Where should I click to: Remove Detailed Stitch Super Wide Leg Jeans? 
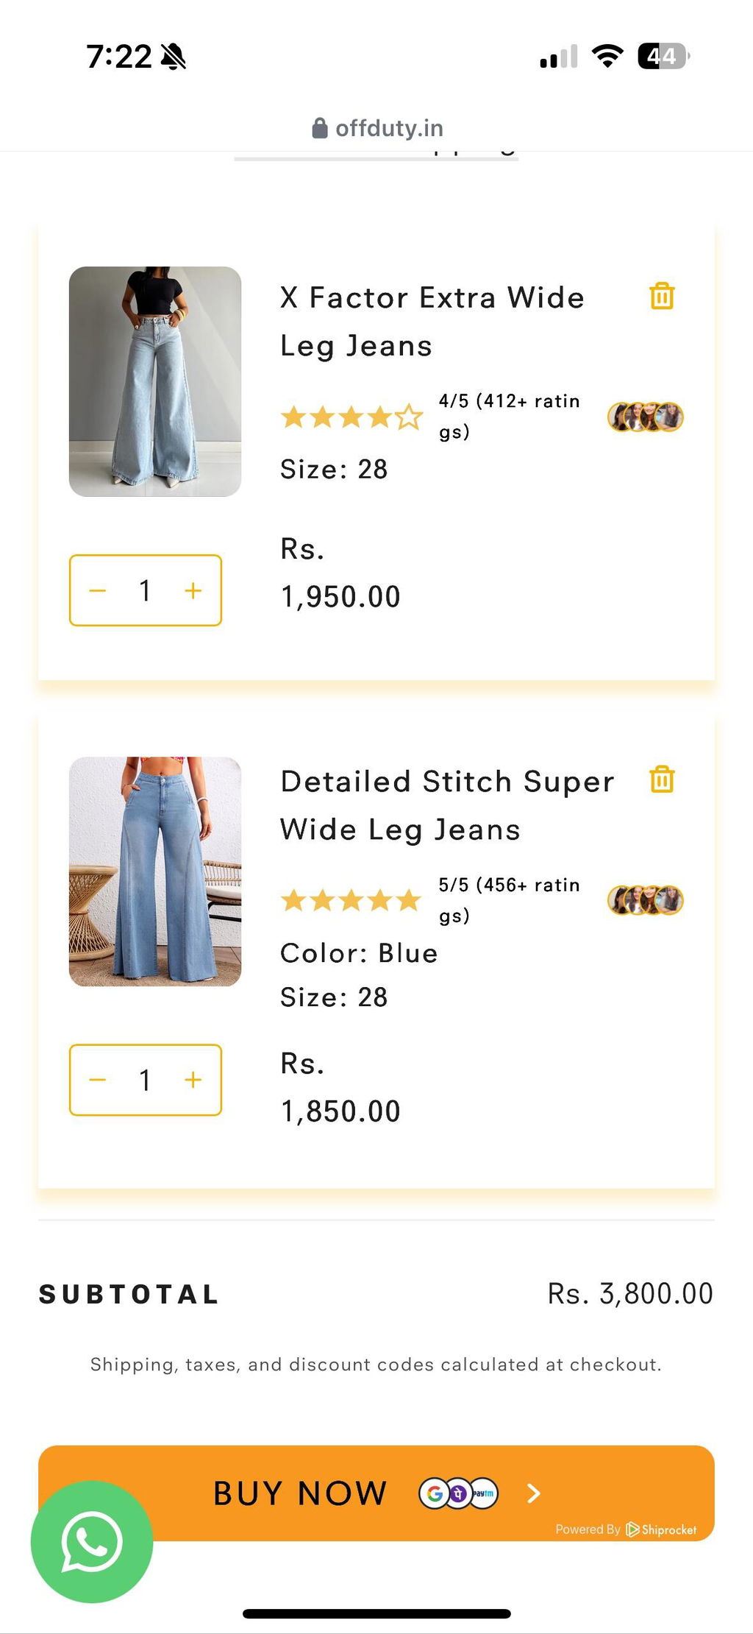point(662,779)
